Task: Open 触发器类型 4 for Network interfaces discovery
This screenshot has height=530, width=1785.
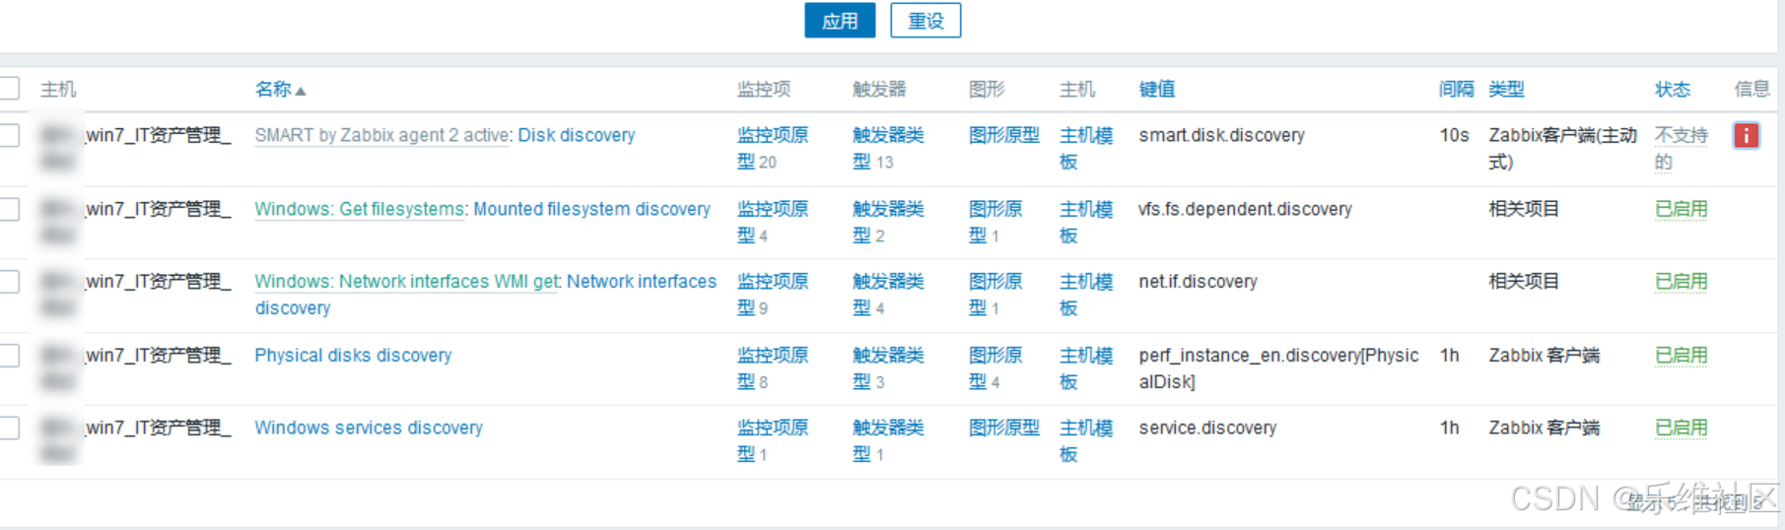Action: click(888, 295)
